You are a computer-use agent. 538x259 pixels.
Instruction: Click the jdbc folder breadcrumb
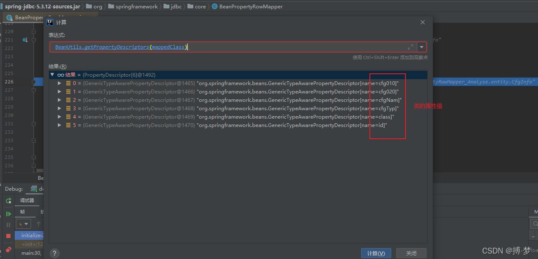click(173, 7)
